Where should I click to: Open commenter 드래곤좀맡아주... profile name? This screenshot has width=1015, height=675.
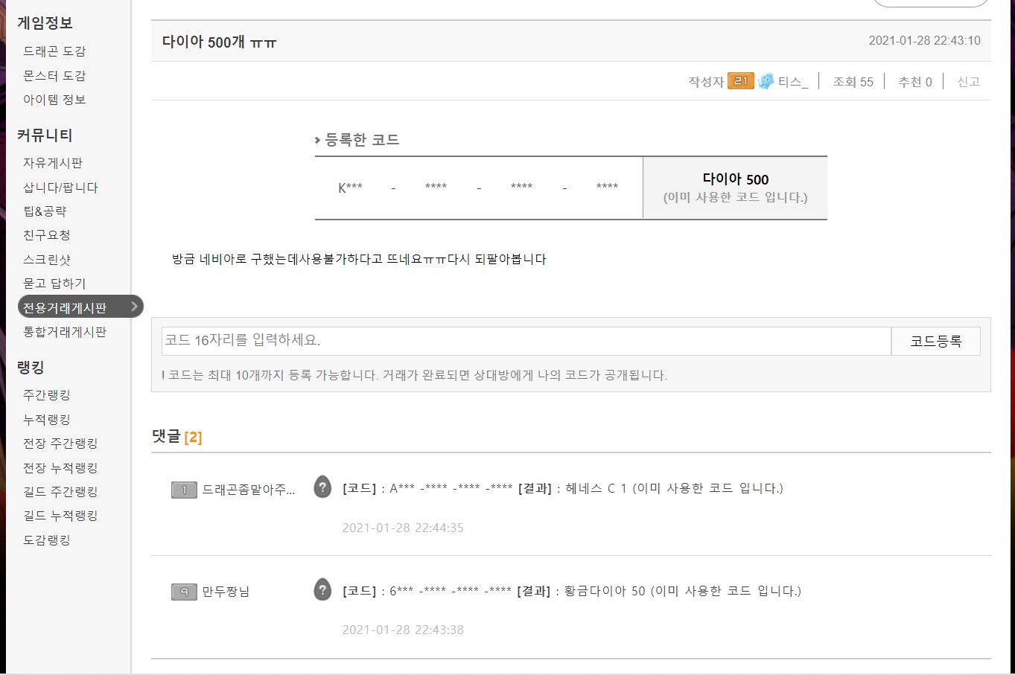[x=249, y=490]
